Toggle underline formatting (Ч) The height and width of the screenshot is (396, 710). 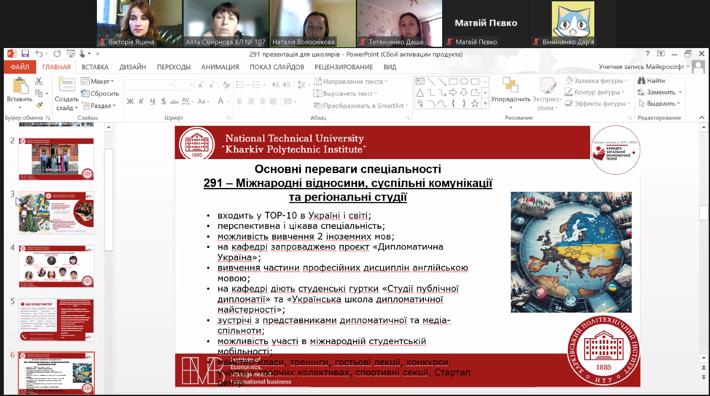pos(152,101)
